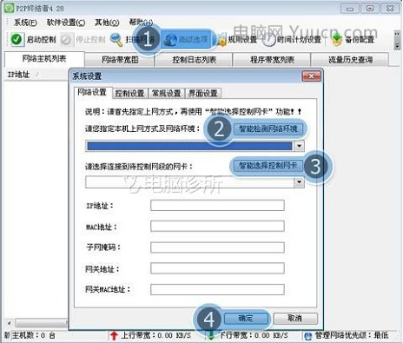
Task: Switch to 界面设置 tab
Action: pos(203,93)
